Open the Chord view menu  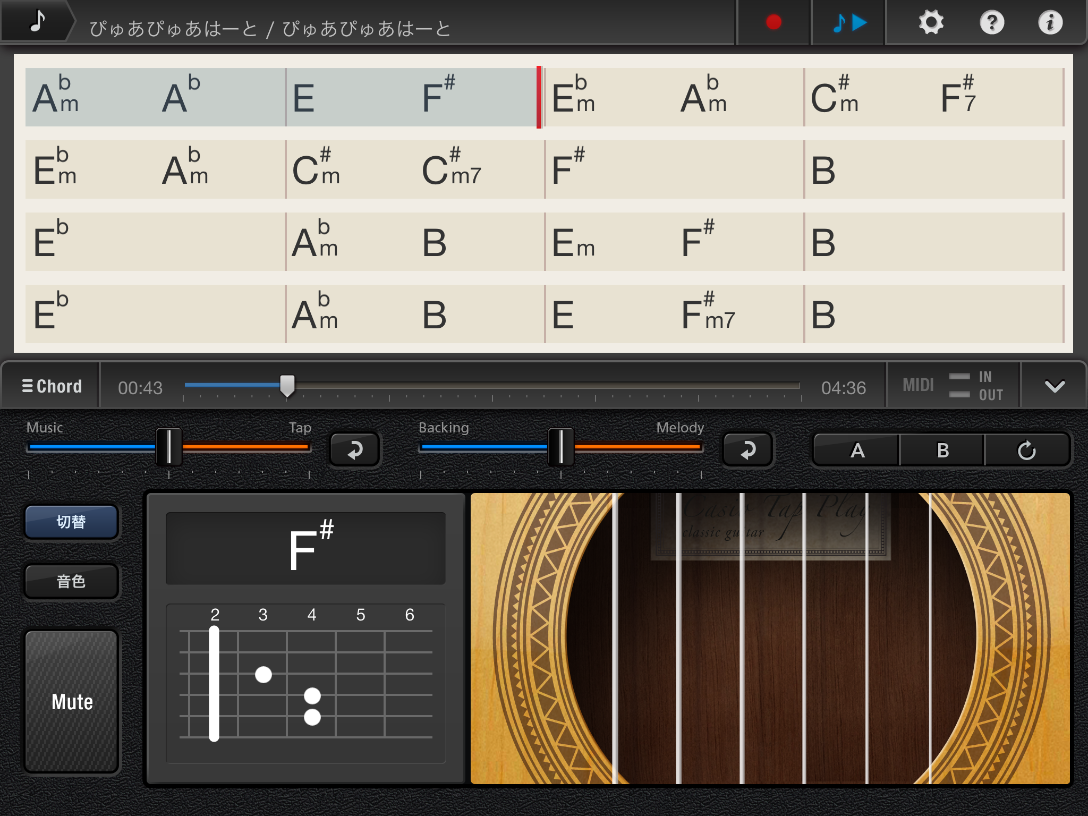tap(52, 386)
